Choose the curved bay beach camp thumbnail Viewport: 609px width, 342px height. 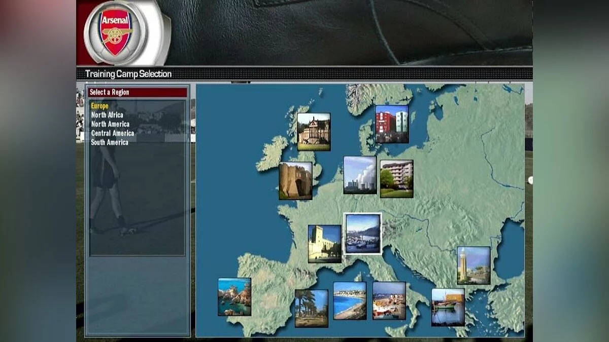coord(350,300)
